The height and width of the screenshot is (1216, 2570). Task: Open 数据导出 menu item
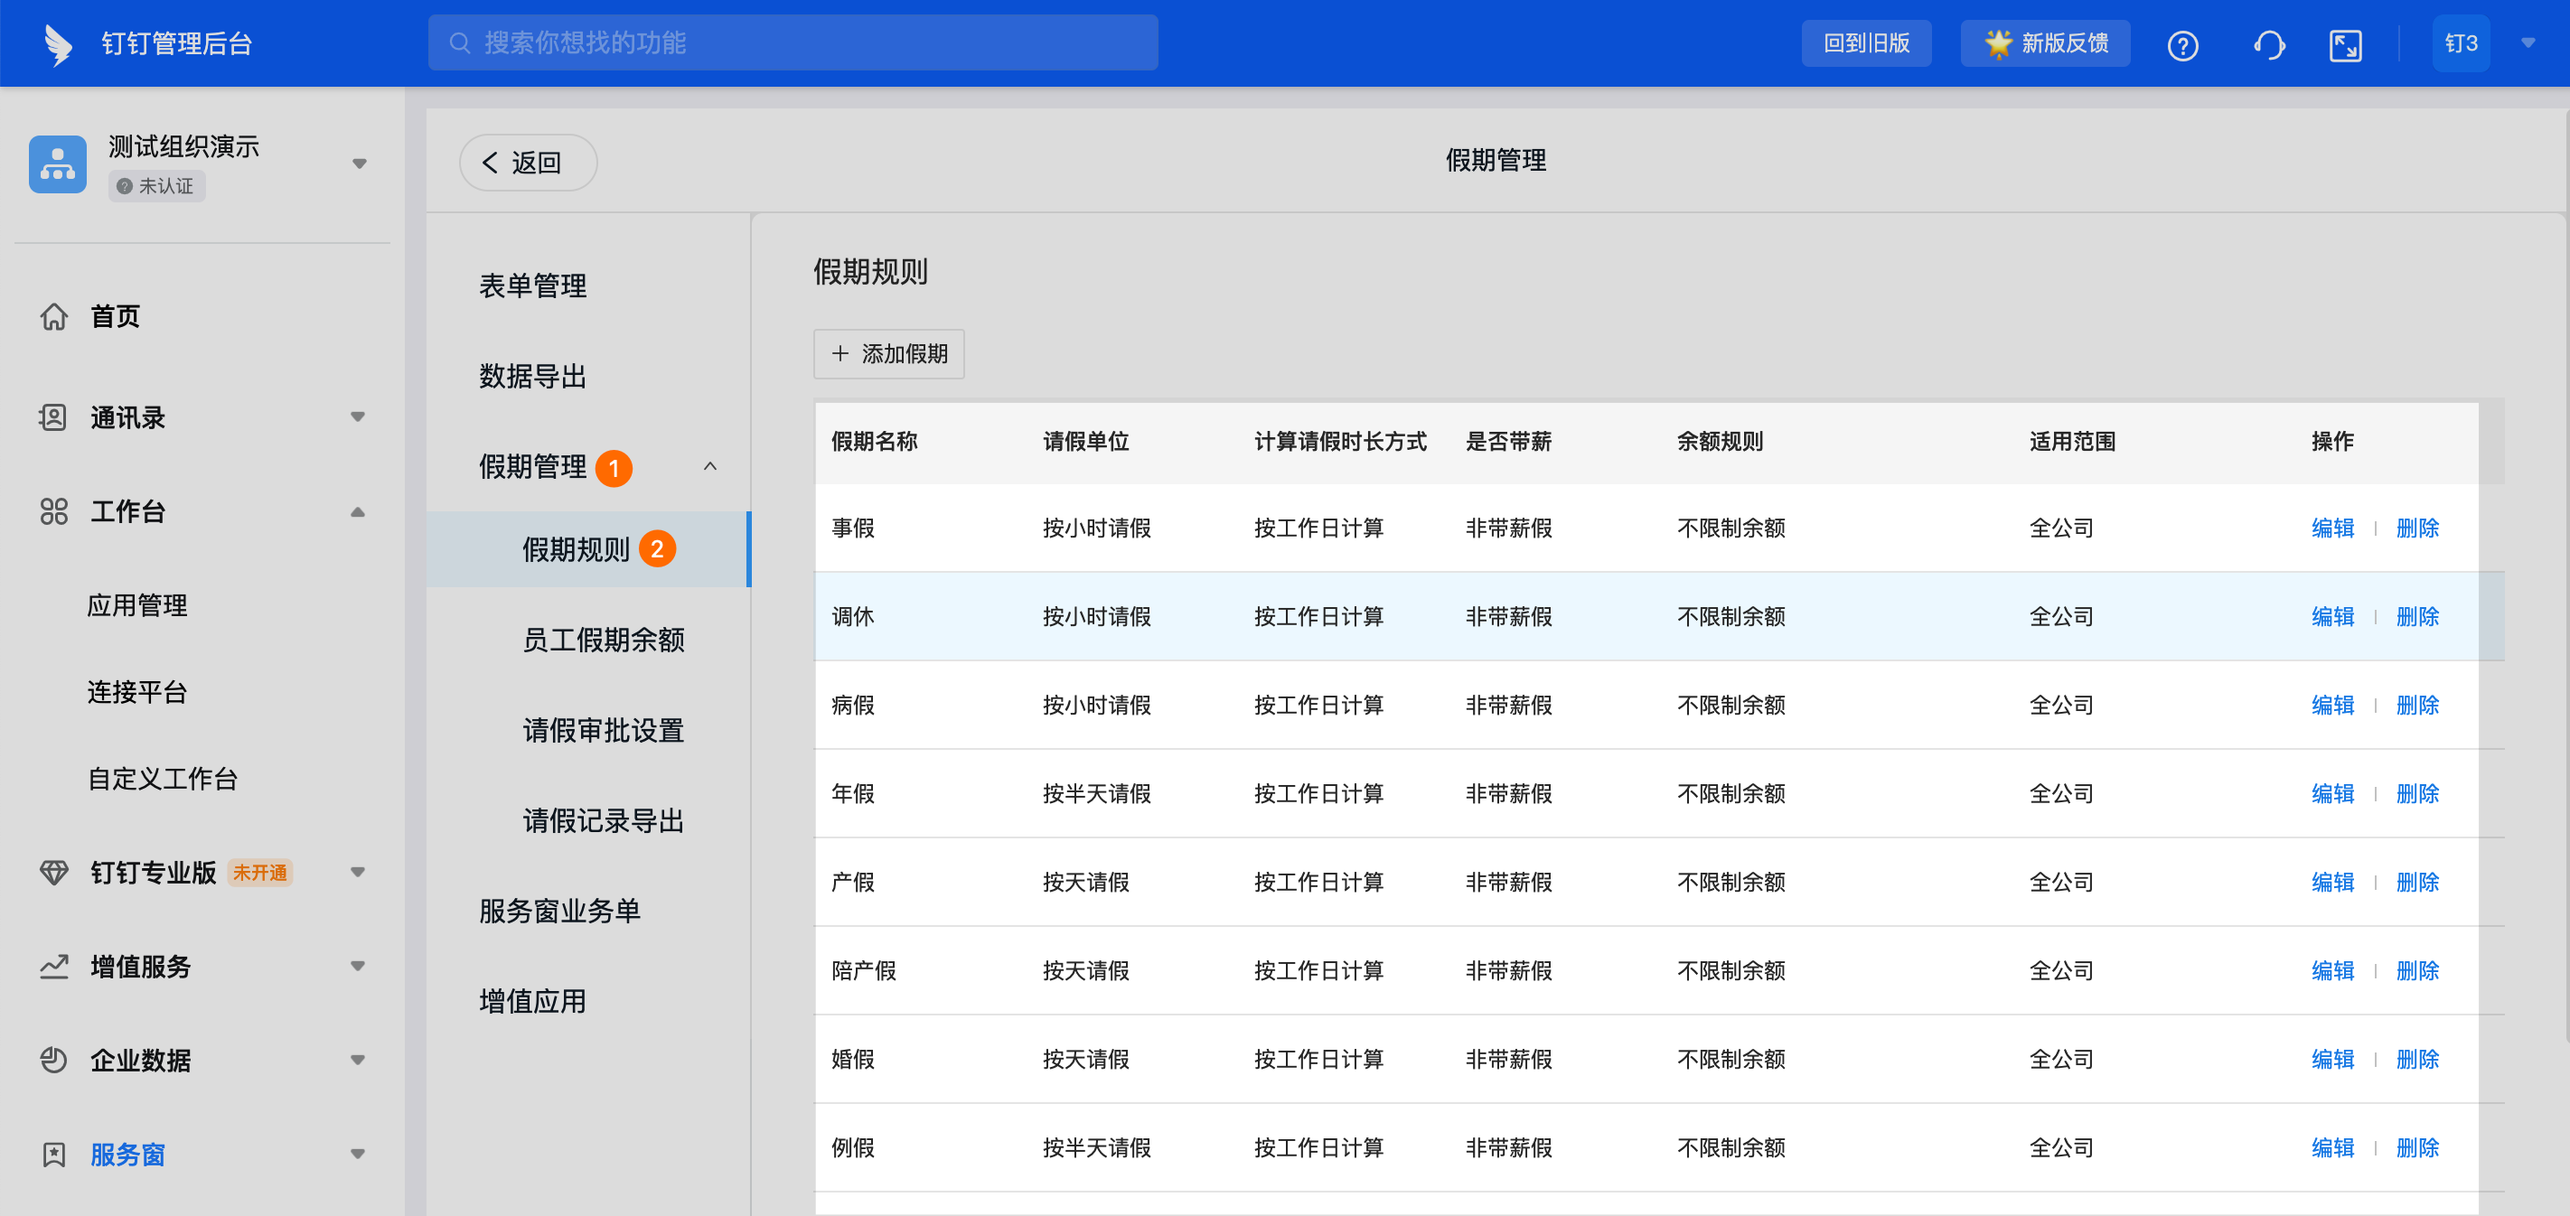[x=531, y=376]
